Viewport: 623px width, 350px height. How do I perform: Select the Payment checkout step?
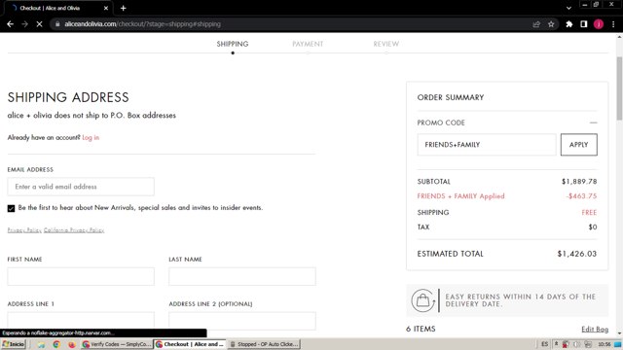click(308, 44)
